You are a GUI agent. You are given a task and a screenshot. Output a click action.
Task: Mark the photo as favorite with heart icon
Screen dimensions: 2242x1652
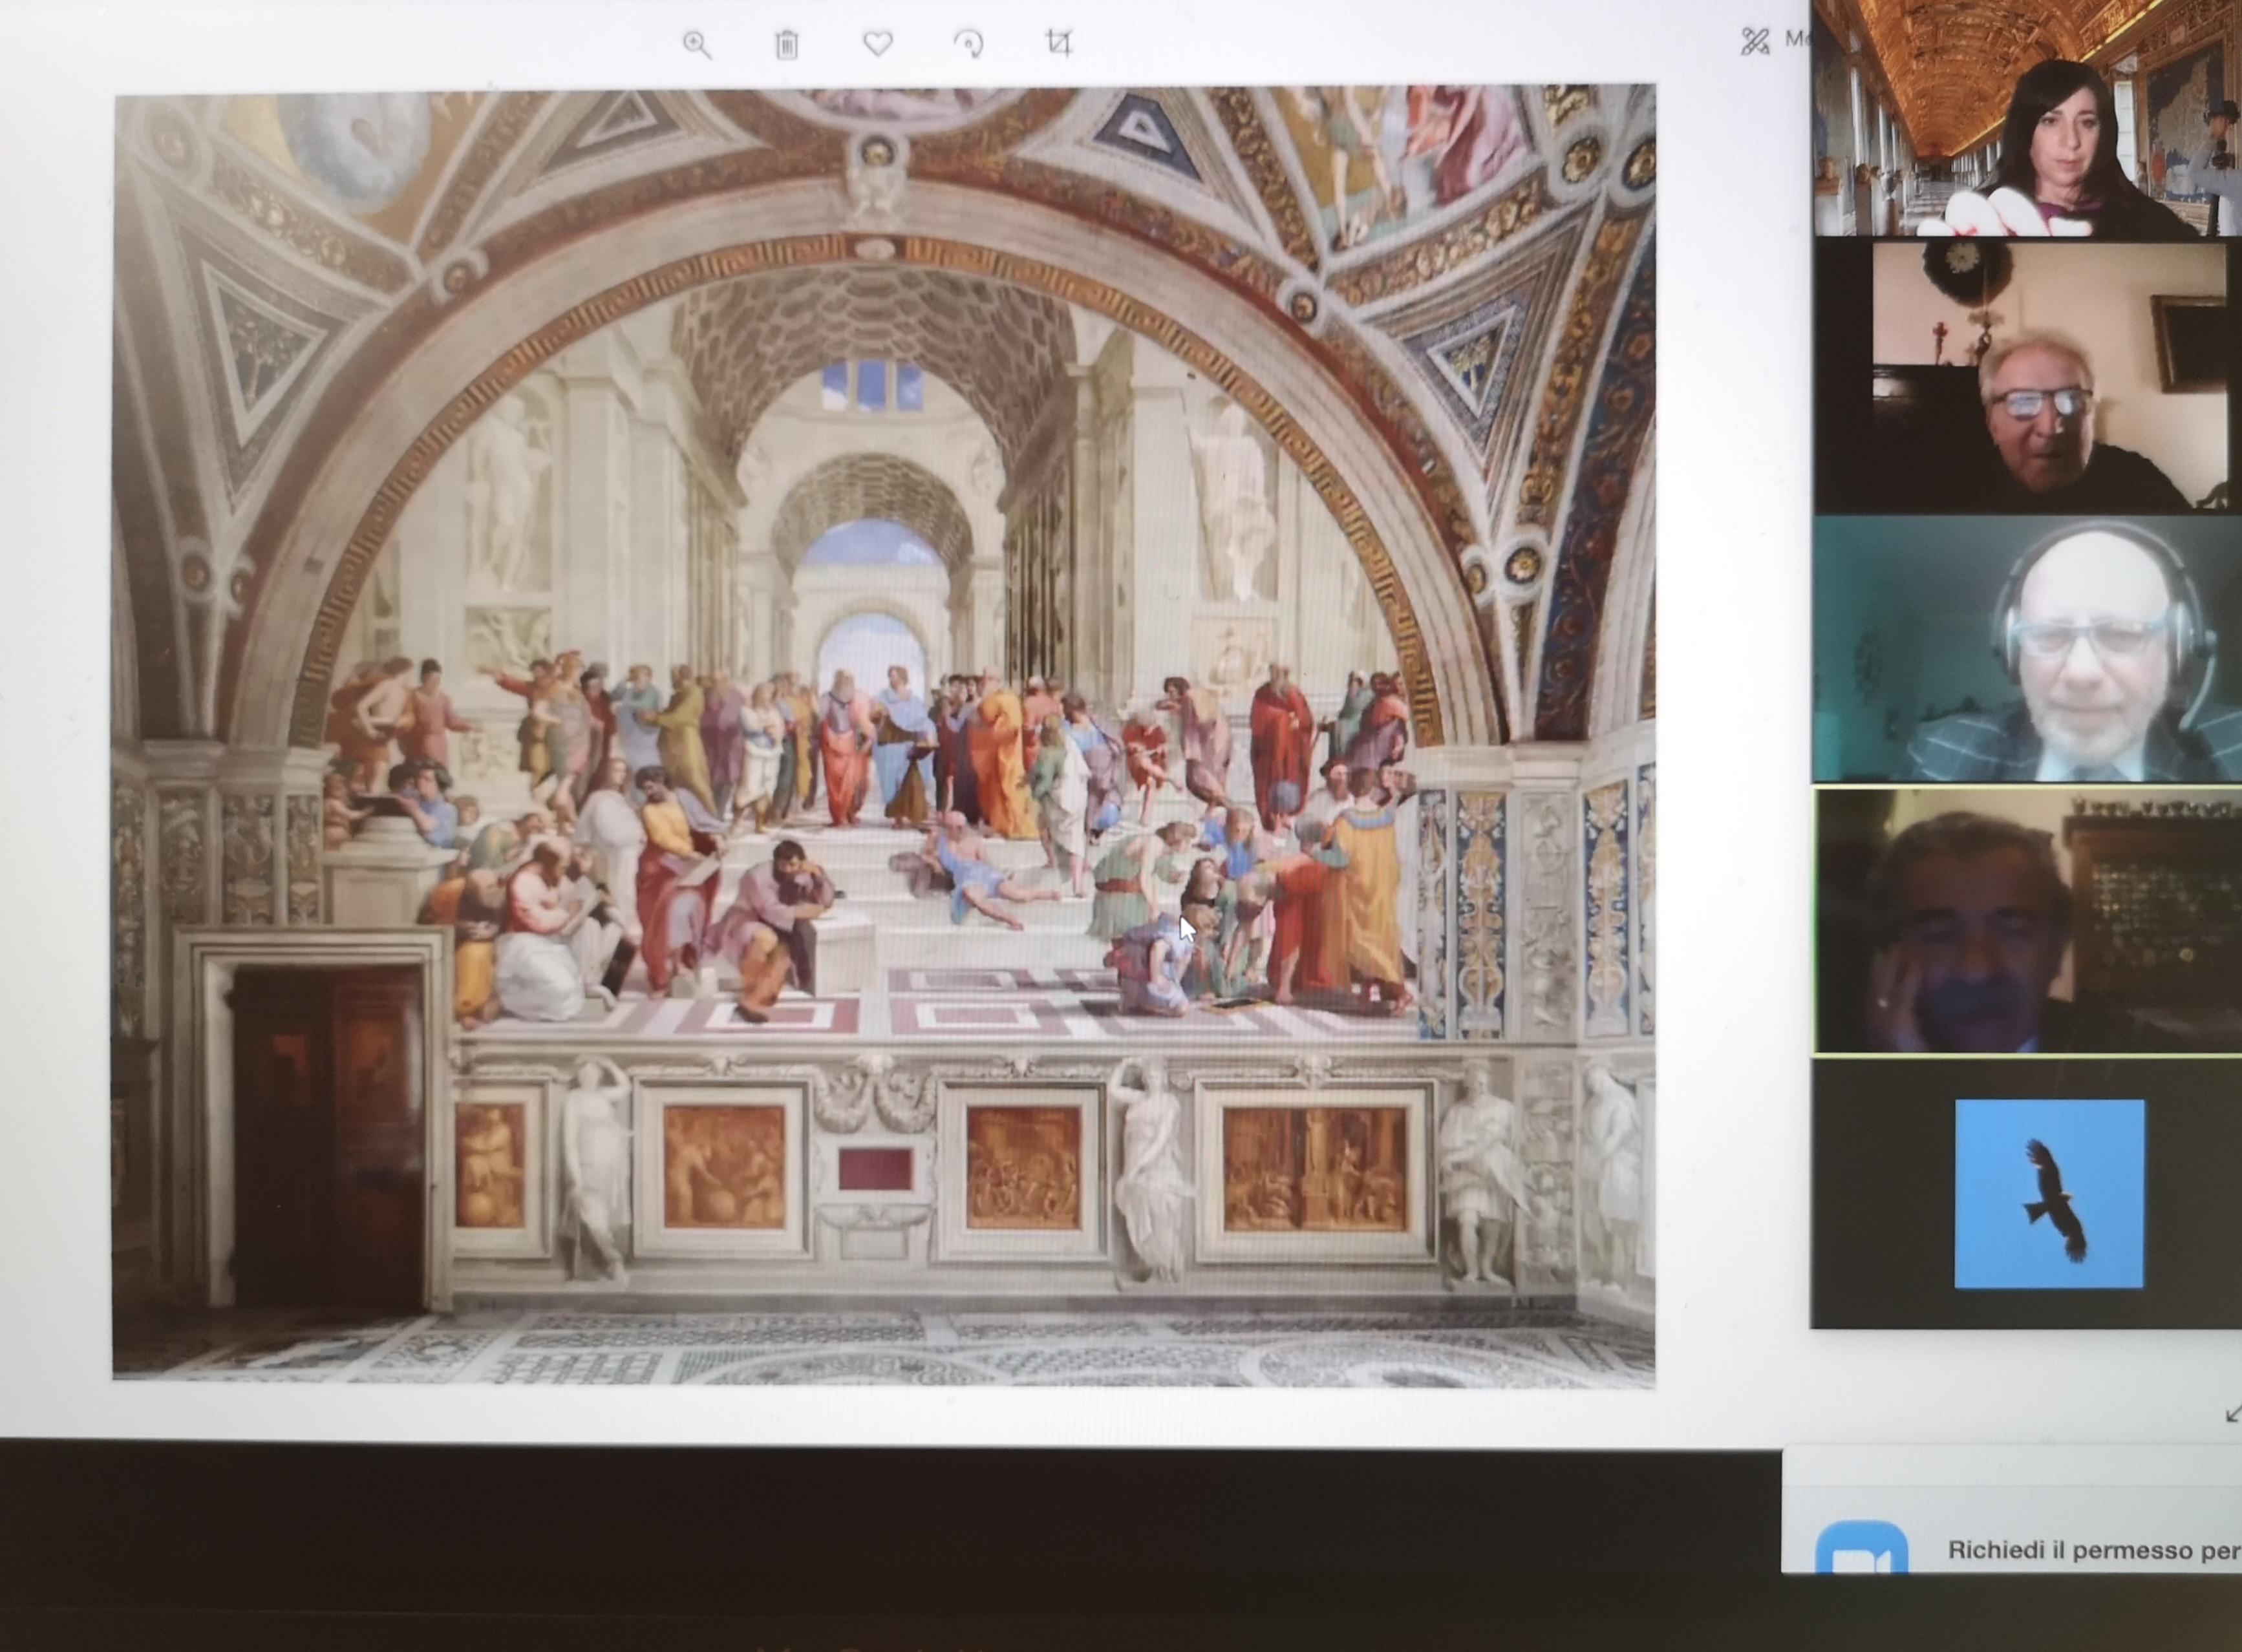878,44
